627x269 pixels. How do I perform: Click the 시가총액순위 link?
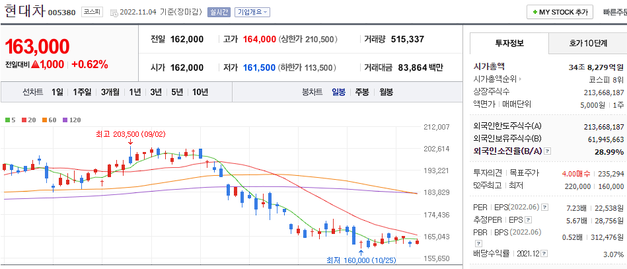(x=496, y=79)
